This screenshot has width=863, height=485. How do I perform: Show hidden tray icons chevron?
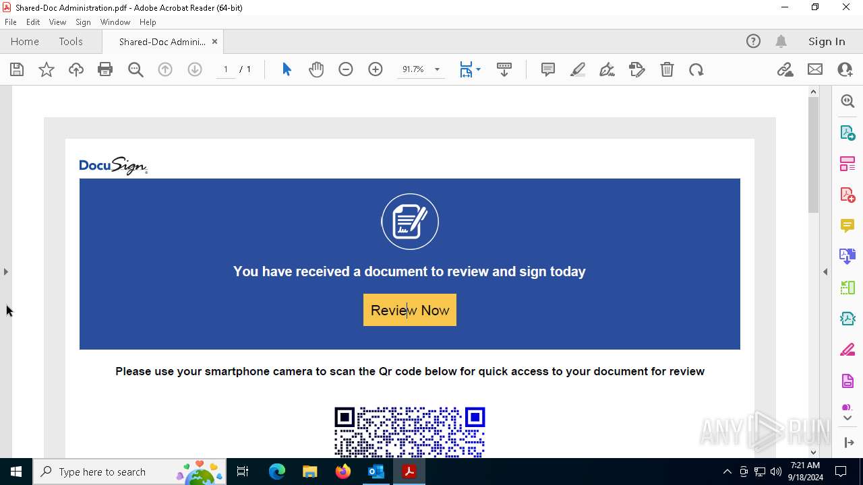click(x=727, y=472)
